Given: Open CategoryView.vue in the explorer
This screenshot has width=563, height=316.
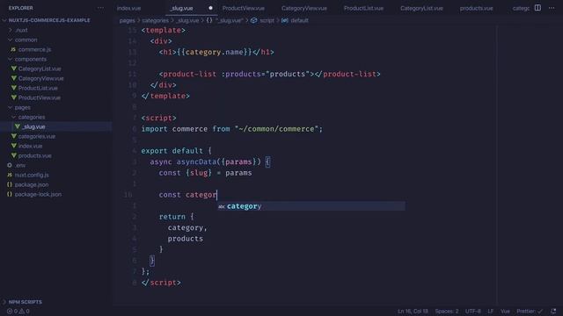Looking at the screenshot, I should [41, 78].
